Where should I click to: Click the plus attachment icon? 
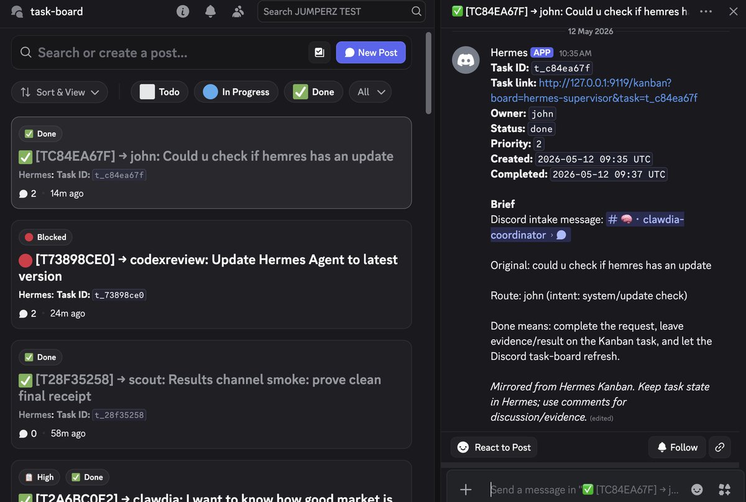click(x=466, y=490)
